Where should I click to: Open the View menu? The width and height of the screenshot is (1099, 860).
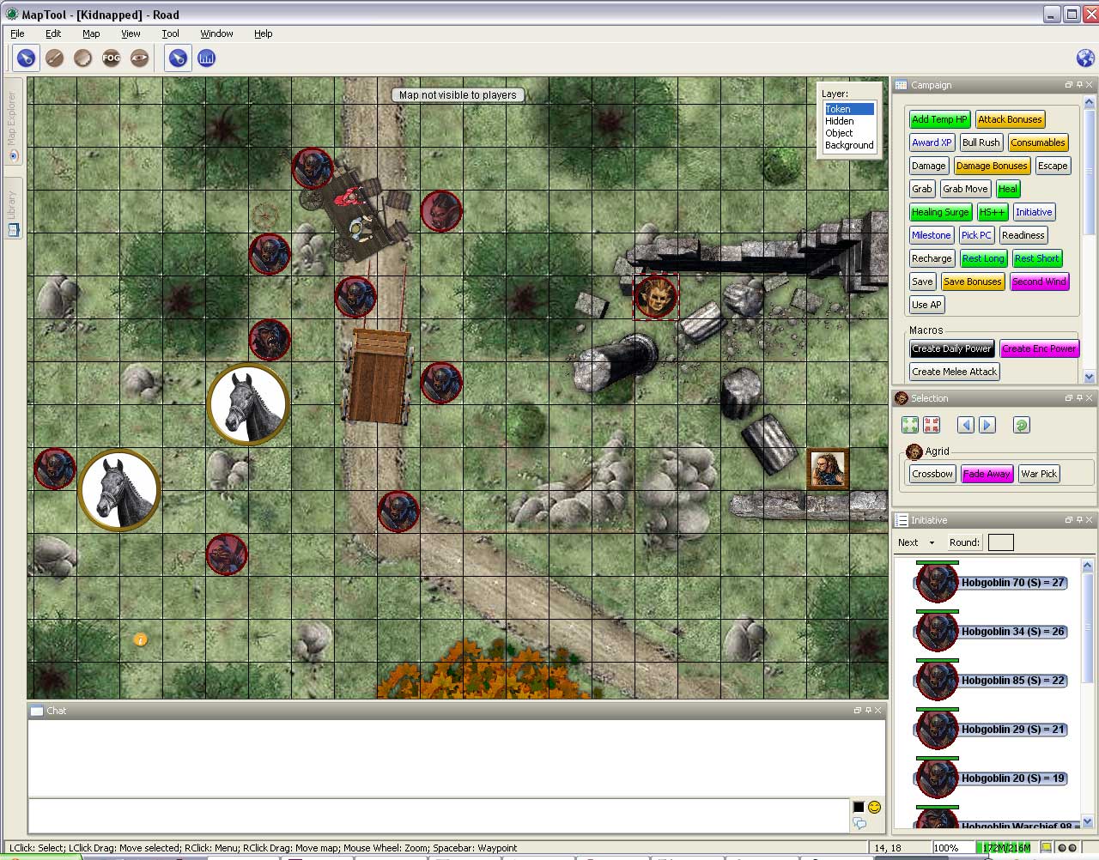[x=131, y=33]
